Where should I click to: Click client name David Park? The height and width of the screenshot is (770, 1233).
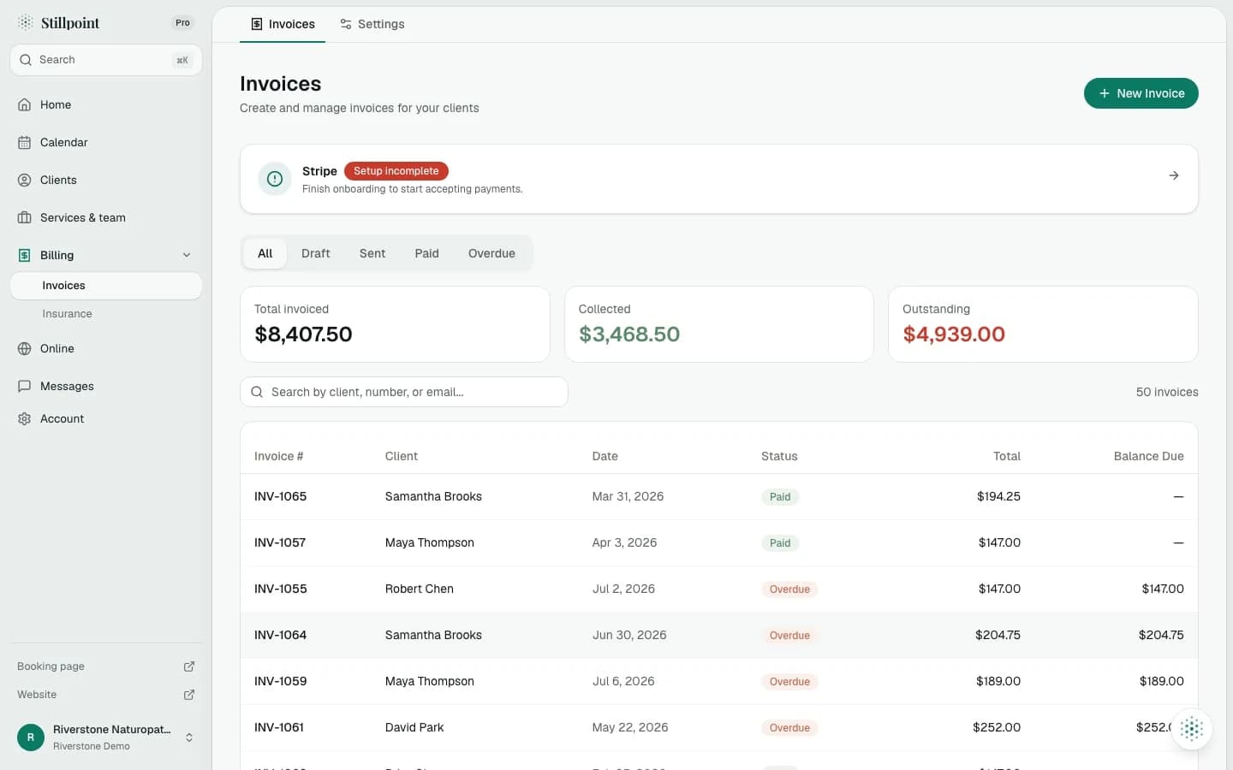(414, 727)
